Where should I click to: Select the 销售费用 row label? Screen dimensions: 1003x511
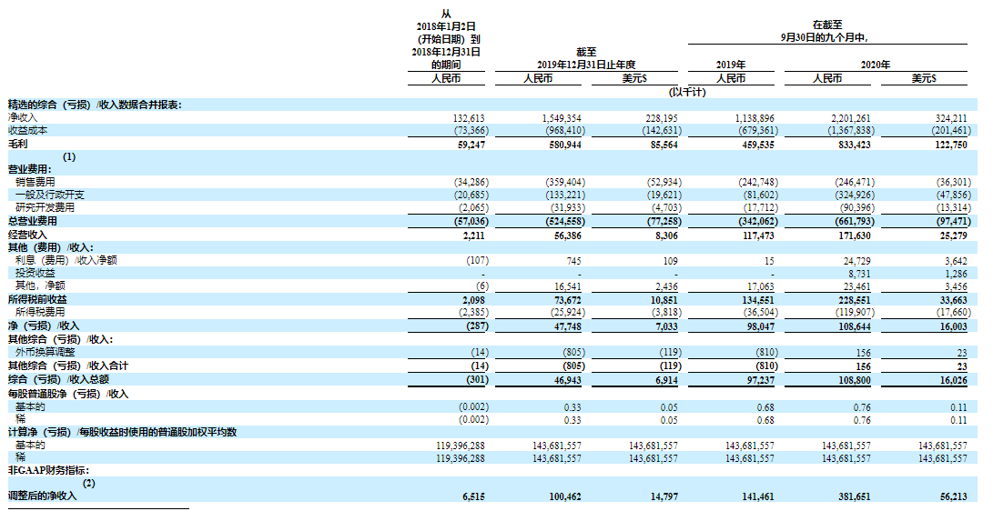(x=35, y=182)
